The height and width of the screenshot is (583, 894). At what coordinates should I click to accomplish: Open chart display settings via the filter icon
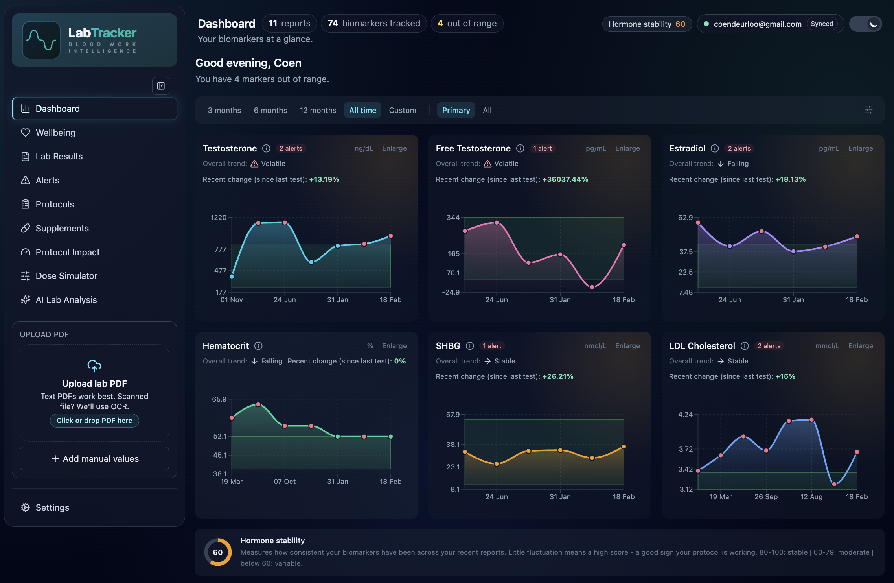coord(868,110)
